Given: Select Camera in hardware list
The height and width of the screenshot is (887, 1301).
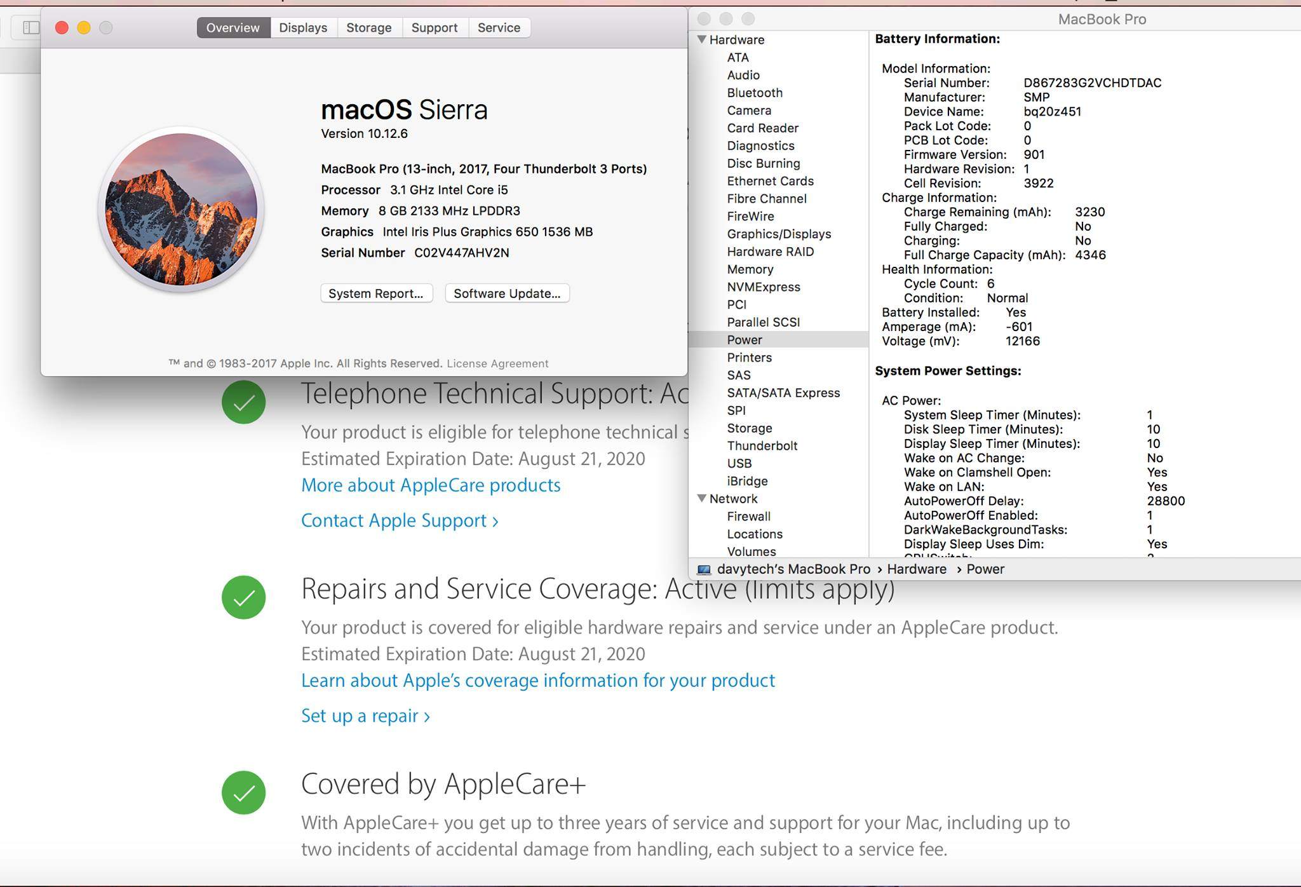Looking at the screenshot, I should click(749, 111).
